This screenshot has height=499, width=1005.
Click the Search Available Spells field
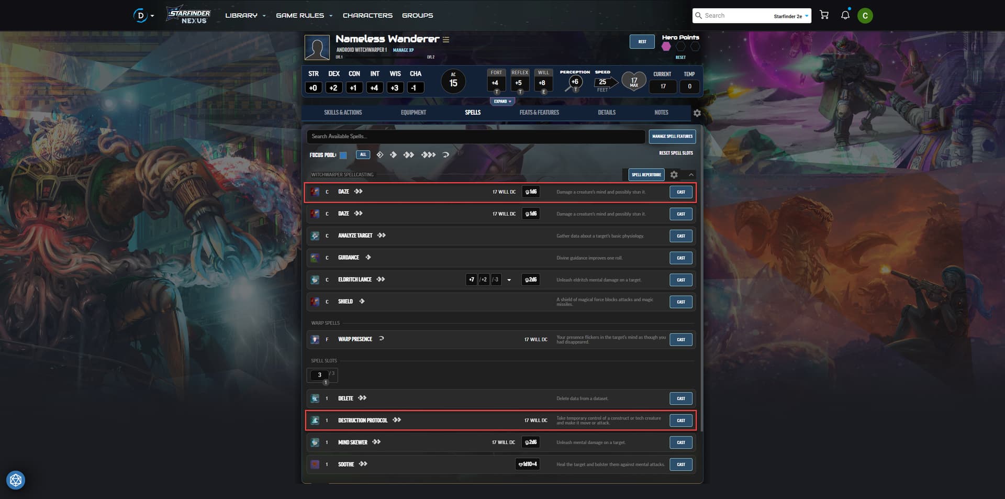tap(475, 137)
